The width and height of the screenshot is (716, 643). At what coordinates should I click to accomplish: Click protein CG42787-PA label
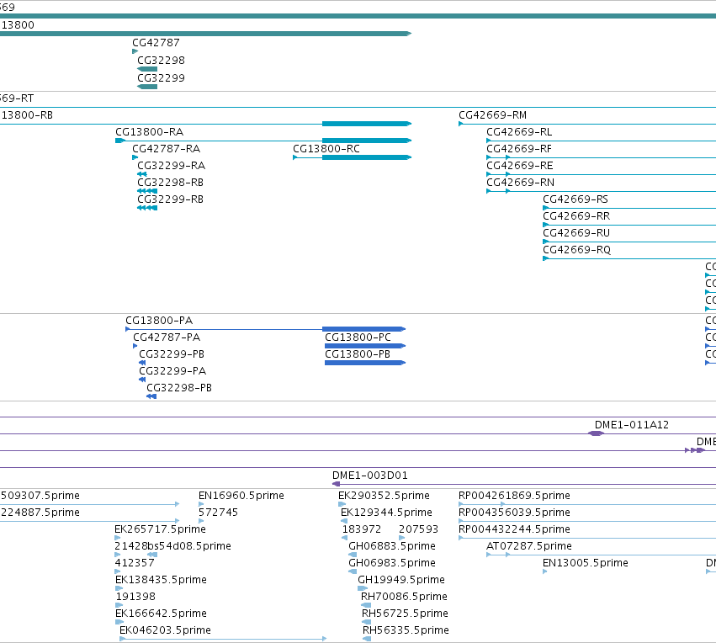pos(167,337)
